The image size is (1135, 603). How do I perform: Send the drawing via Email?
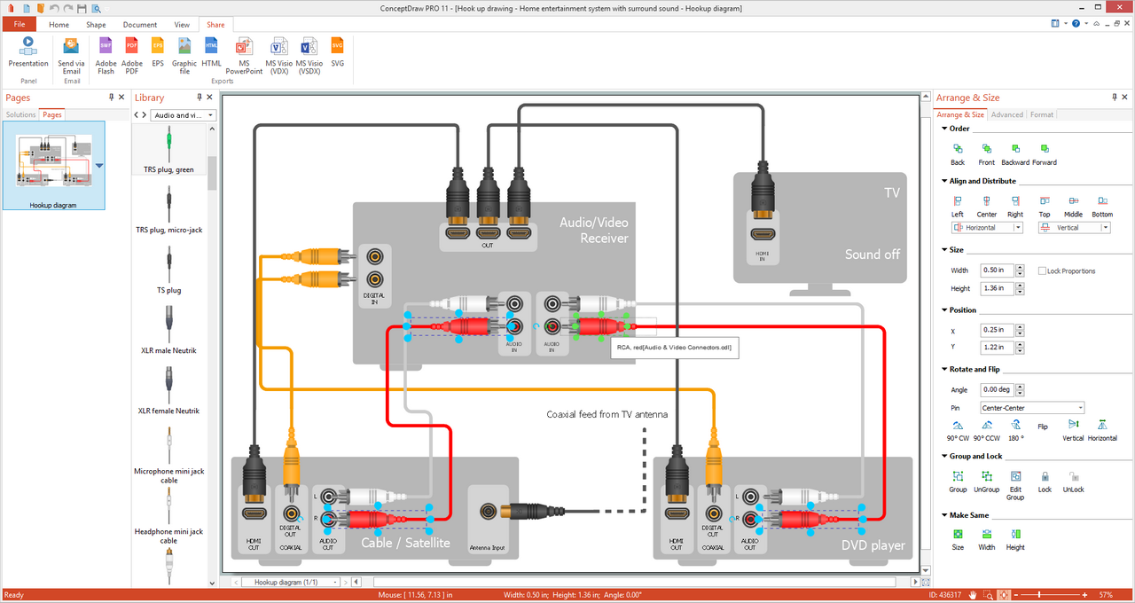[x=71, y=55]
